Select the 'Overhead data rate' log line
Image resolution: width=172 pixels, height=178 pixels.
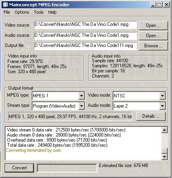tap(57, 140)
